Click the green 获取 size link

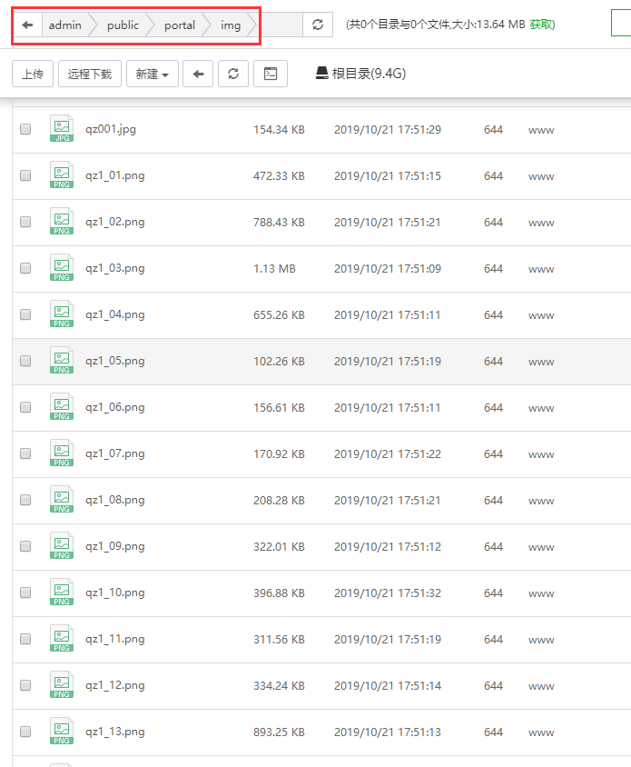coord(541,25)
